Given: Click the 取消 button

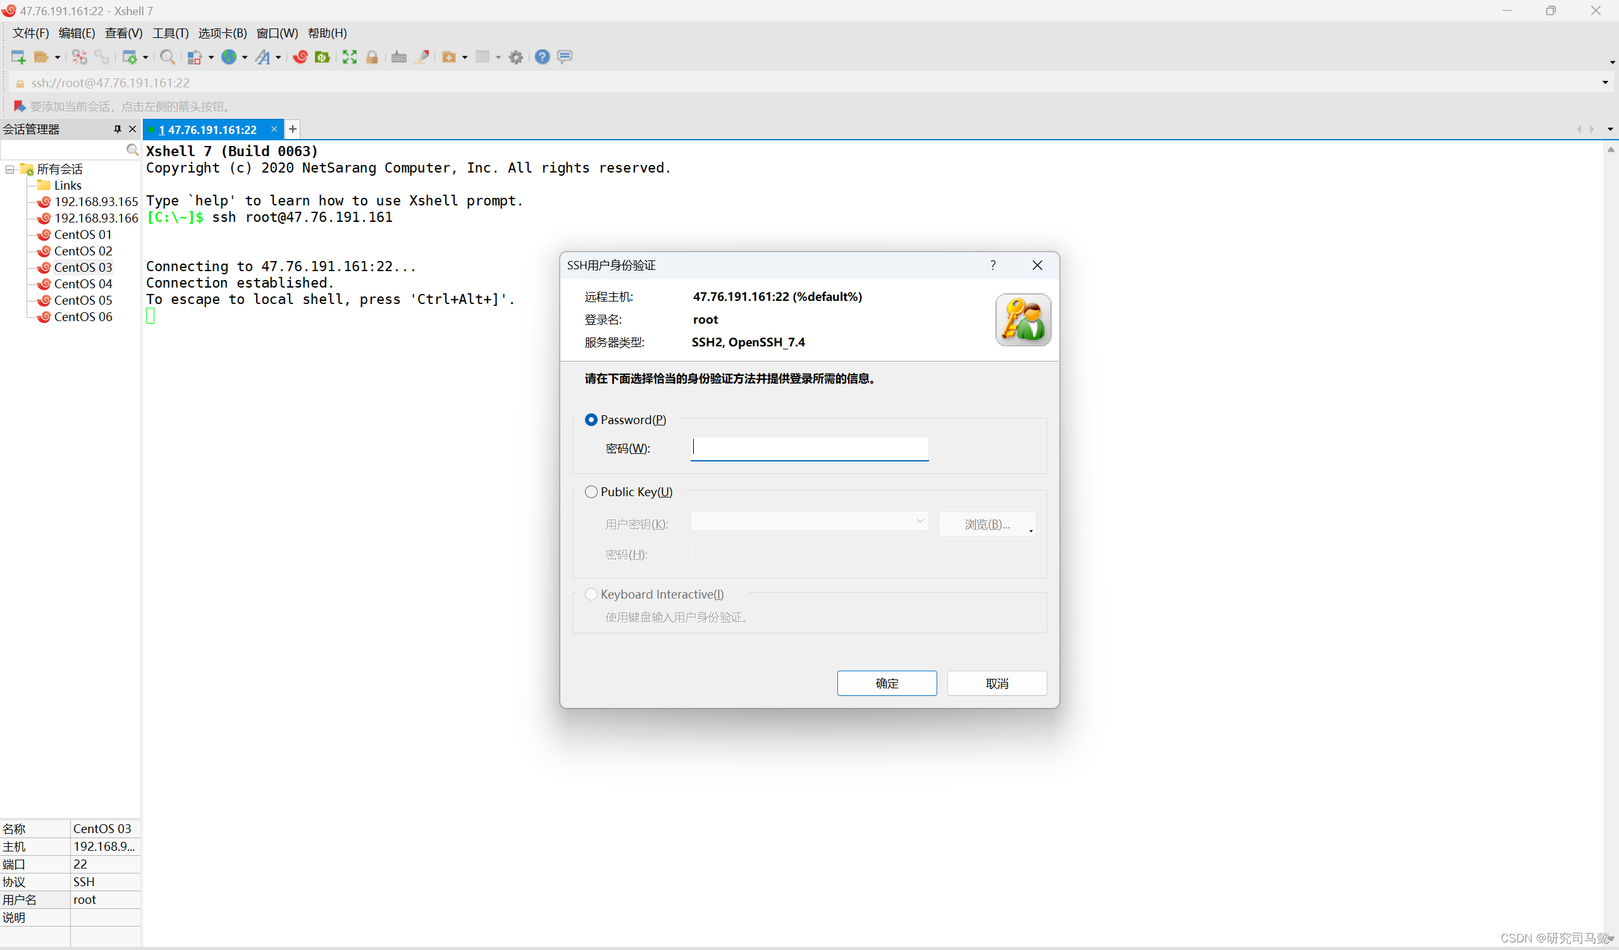Looking at the screenshot, I should [997, 683].
